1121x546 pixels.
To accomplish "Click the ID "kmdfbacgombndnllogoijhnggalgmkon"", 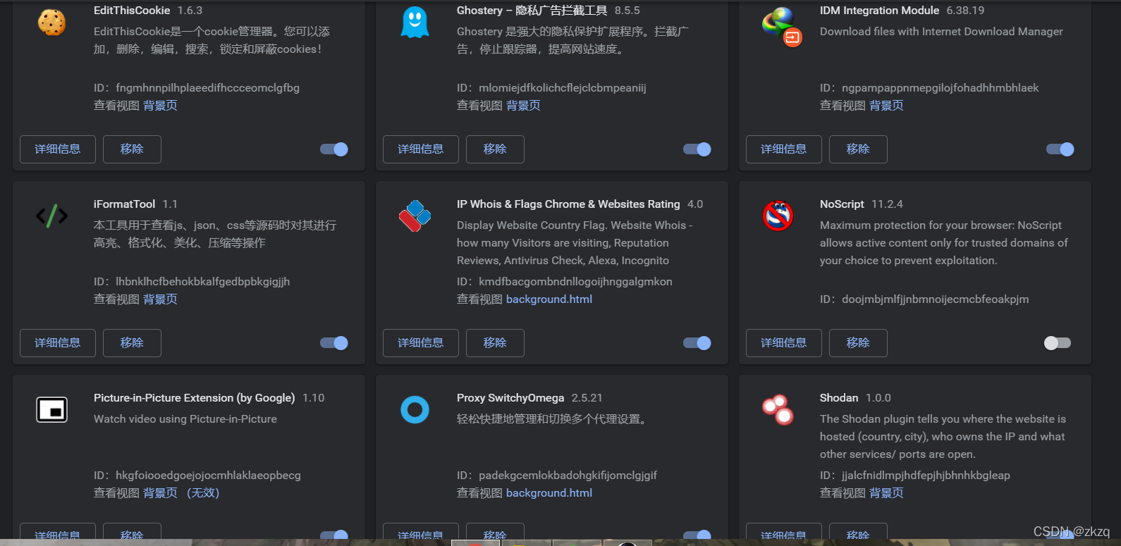I will [575, 282].
